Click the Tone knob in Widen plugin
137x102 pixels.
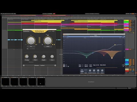tap(52, 57)
